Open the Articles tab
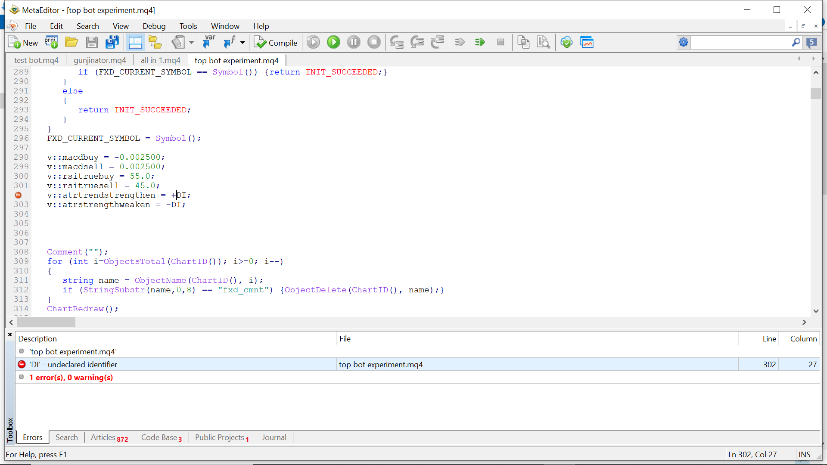827x465 pixels. click(109, 437)
